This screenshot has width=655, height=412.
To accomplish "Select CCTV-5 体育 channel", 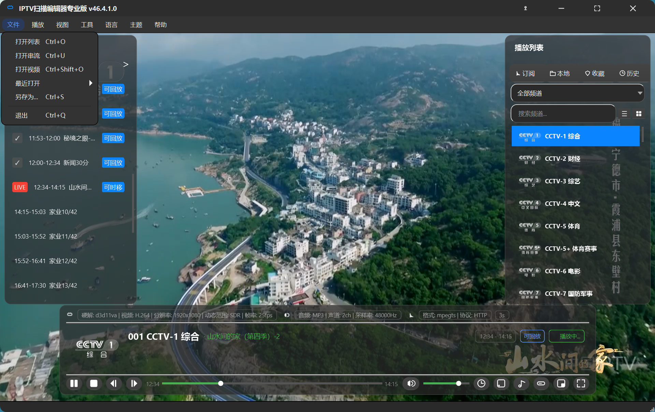I will [x=576, y=226].
